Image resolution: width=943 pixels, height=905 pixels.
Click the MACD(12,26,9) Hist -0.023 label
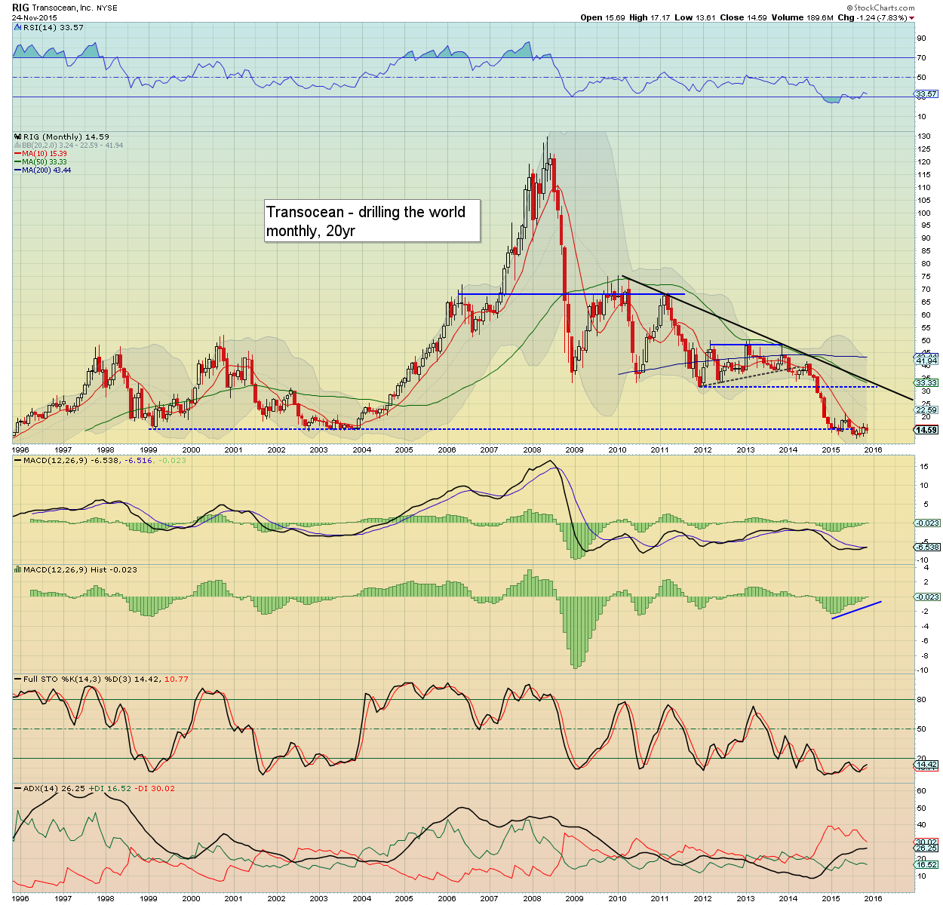click(80, 569)
